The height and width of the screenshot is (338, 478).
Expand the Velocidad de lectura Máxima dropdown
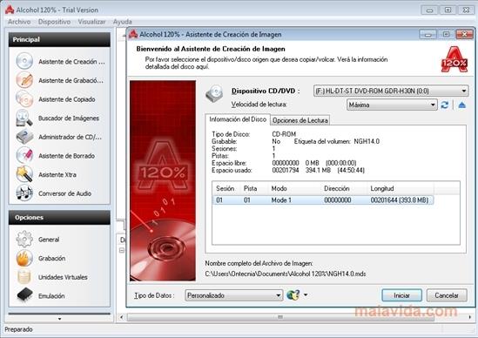pos(392,105)
